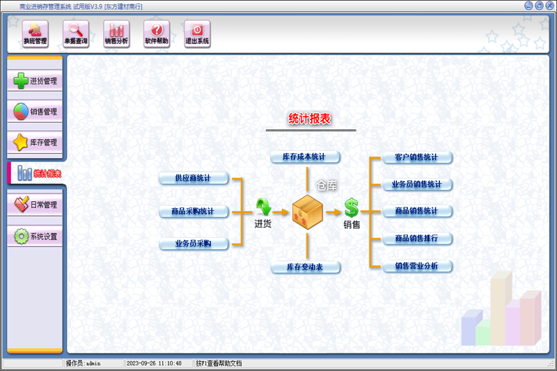Maximize the application window
The height and width of the screenshot is (371, 557).
(x=539, y=6)
